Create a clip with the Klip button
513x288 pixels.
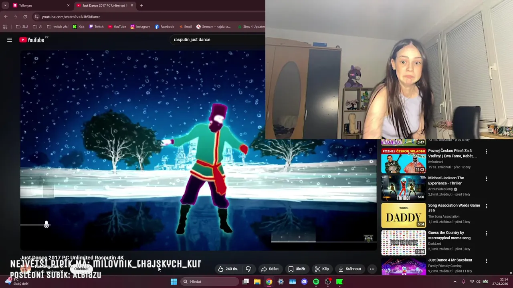point(322,269)
